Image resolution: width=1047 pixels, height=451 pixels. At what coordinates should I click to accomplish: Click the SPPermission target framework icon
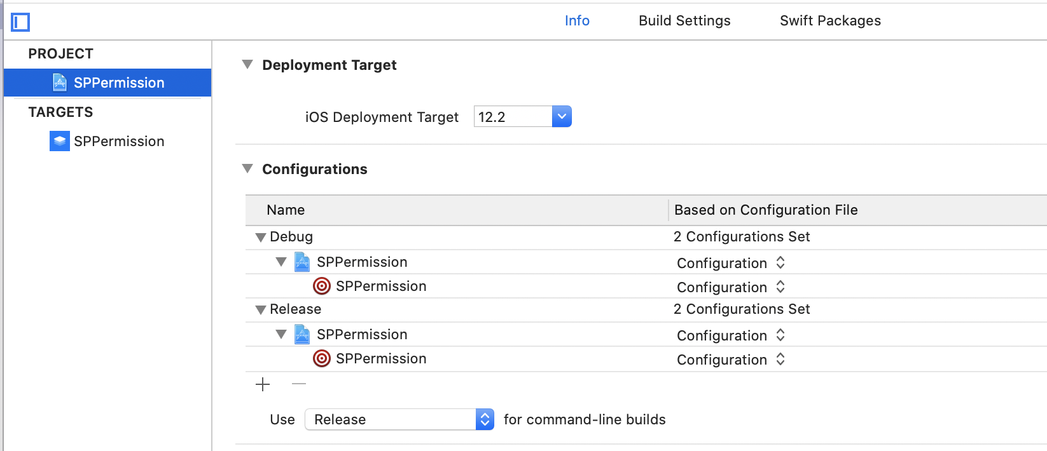59,141
